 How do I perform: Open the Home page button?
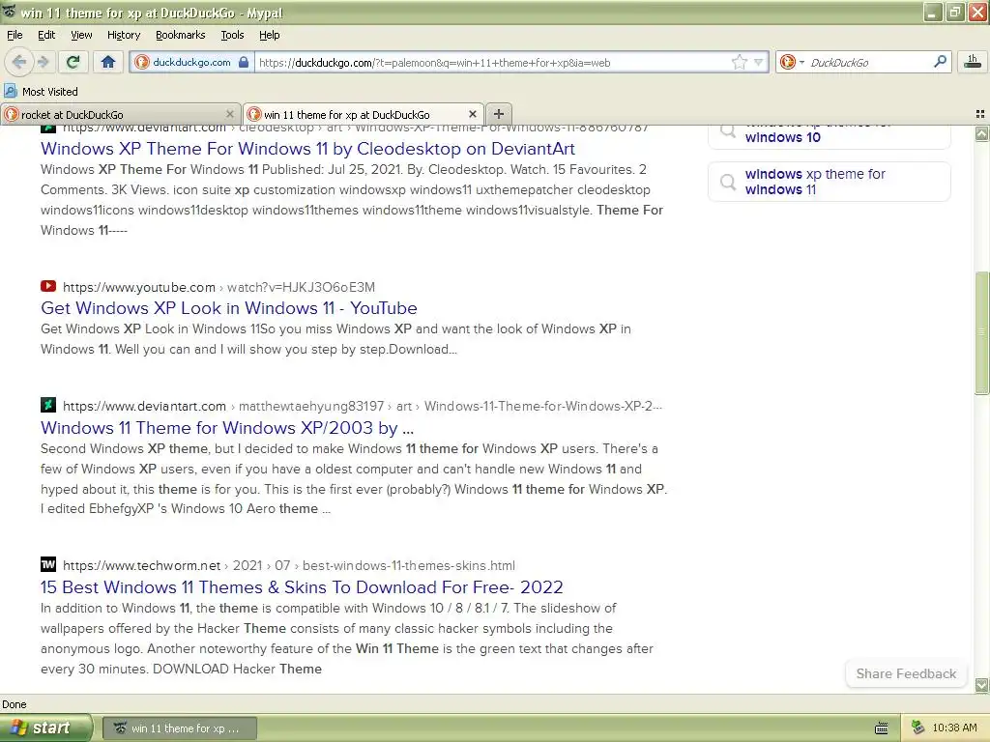[108, 62]
